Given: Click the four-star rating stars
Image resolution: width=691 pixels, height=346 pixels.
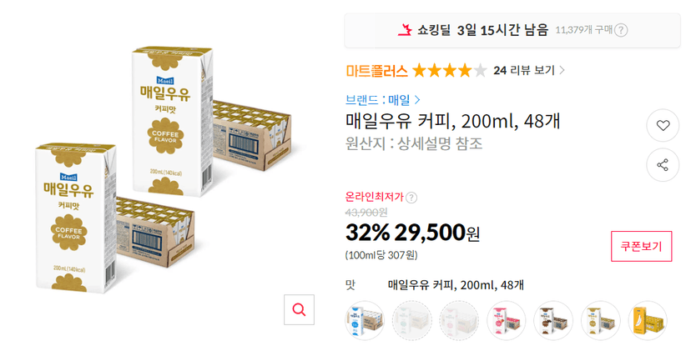Looking at the screenshot, I should coord(449,70).
